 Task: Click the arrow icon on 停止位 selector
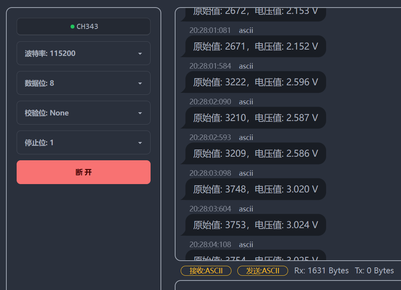coord(140,143)
